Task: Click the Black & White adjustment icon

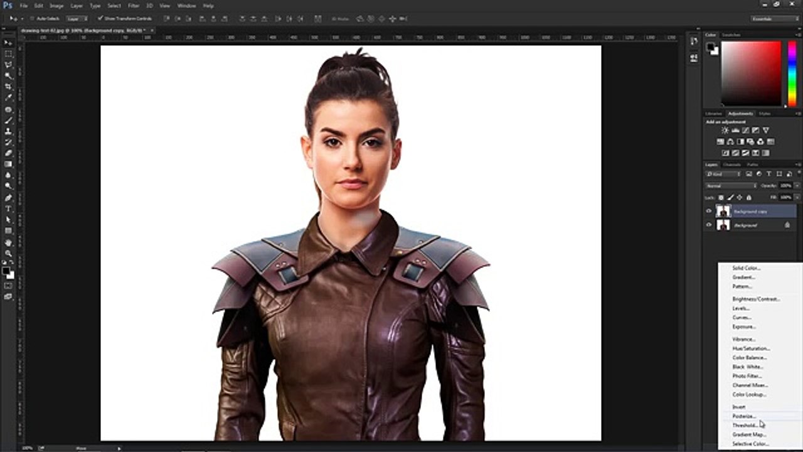Action: pos(741,142)
